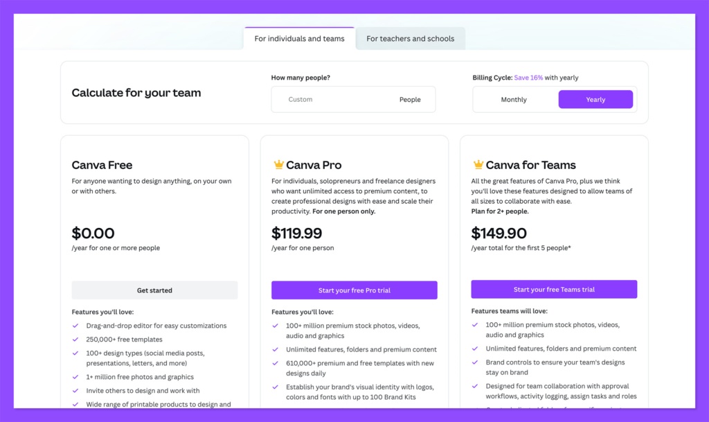
Task: Switch billing cycle to Monthly
Action: 514,99
